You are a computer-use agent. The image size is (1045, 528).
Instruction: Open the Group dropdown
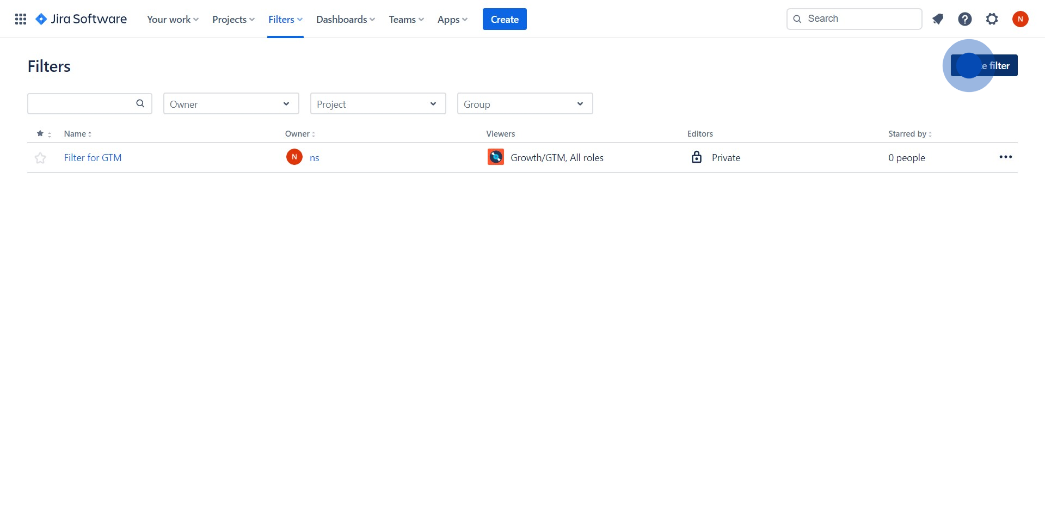tap(524, 103)
